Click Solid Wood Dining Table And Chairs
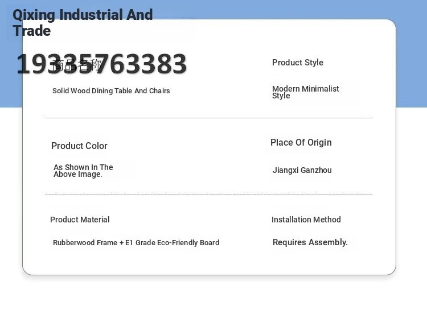The width and height of the screenshot is (427, 310). [x=111, y=91]
